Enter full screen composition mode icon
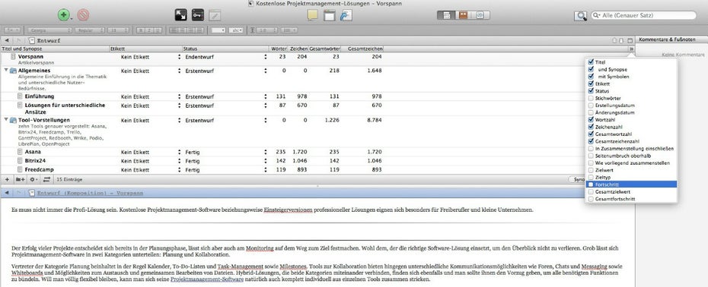 [180, 15]
